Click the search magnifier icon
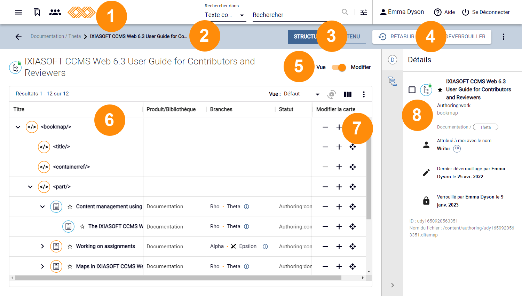522x296 pixels. point(345,12)
